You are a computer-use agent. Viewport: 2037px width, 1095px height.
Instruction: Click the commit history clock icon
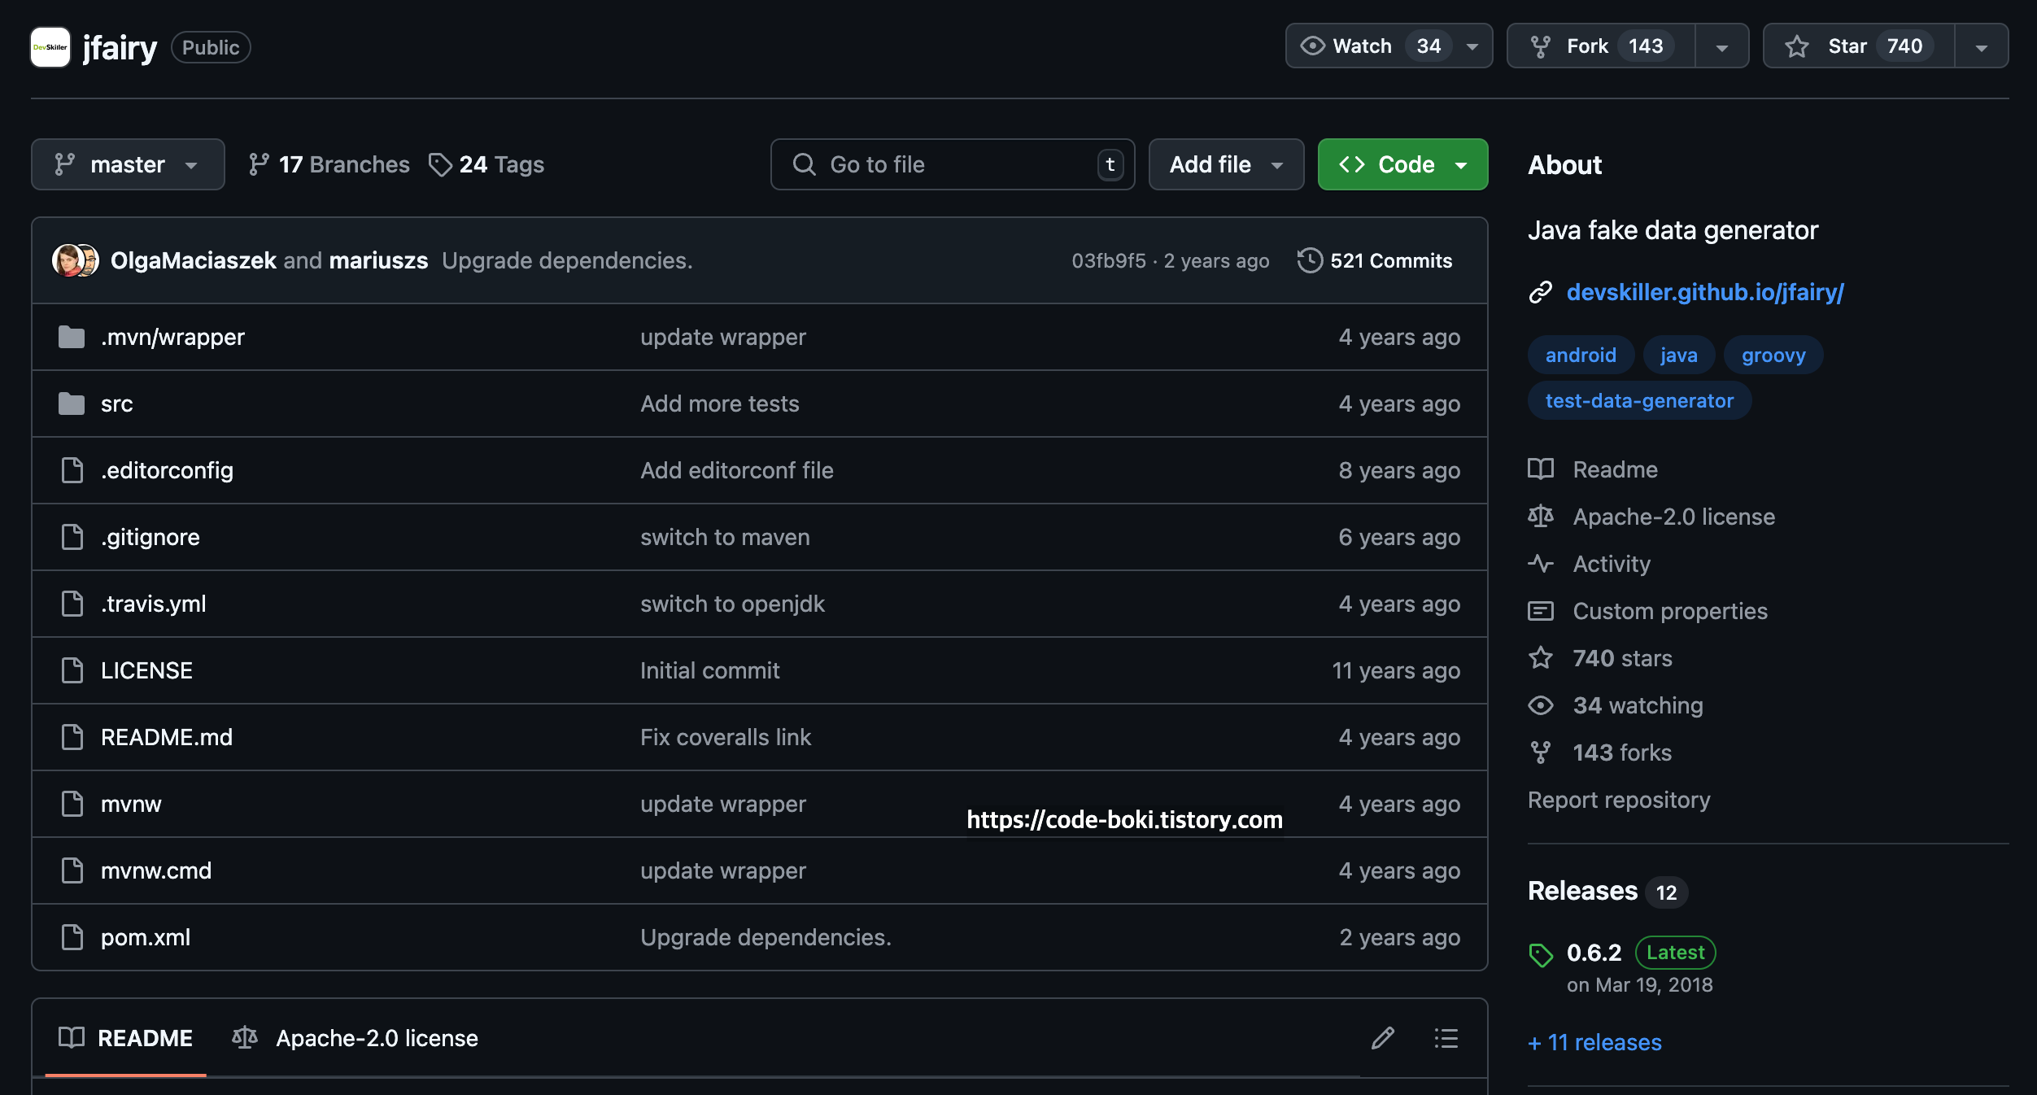1309,260
